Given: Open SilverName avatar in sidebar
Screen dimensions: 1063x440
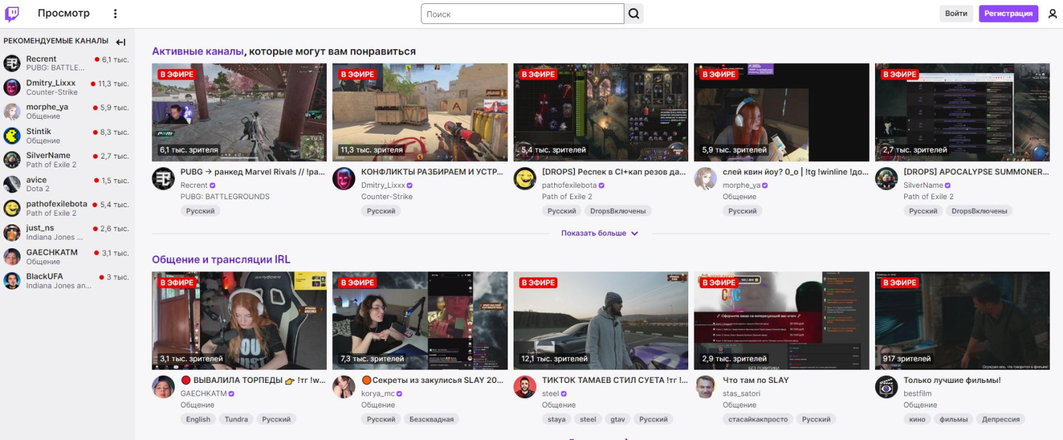Looking at the screenshot, I should click(x=12, y=160).
